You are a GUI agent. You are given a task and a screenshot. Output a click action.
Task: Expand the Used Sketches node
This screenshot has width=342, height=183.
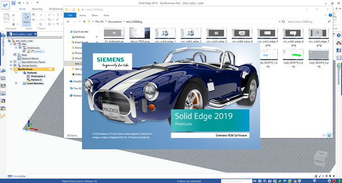pos(16,83)
